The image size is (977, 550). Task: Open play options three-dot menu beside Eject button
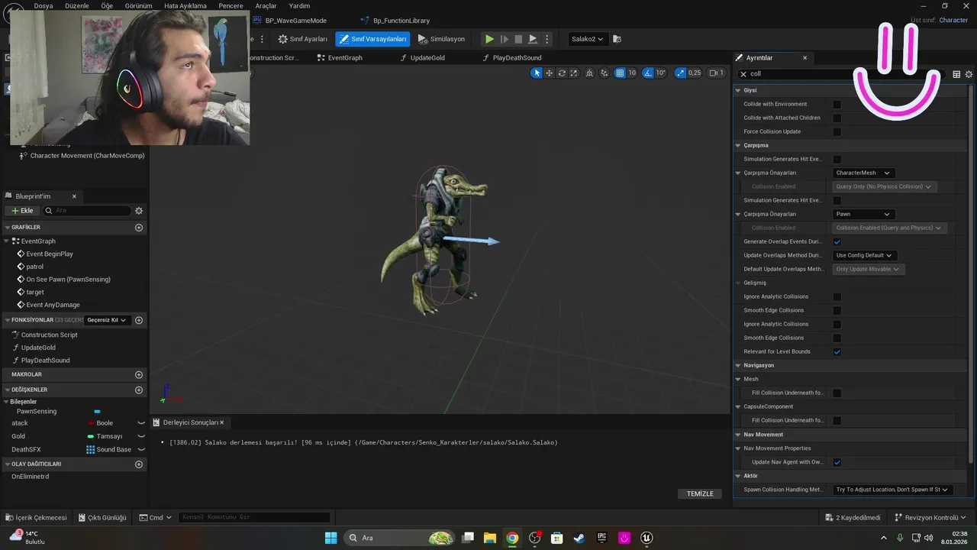click(547, 39)
